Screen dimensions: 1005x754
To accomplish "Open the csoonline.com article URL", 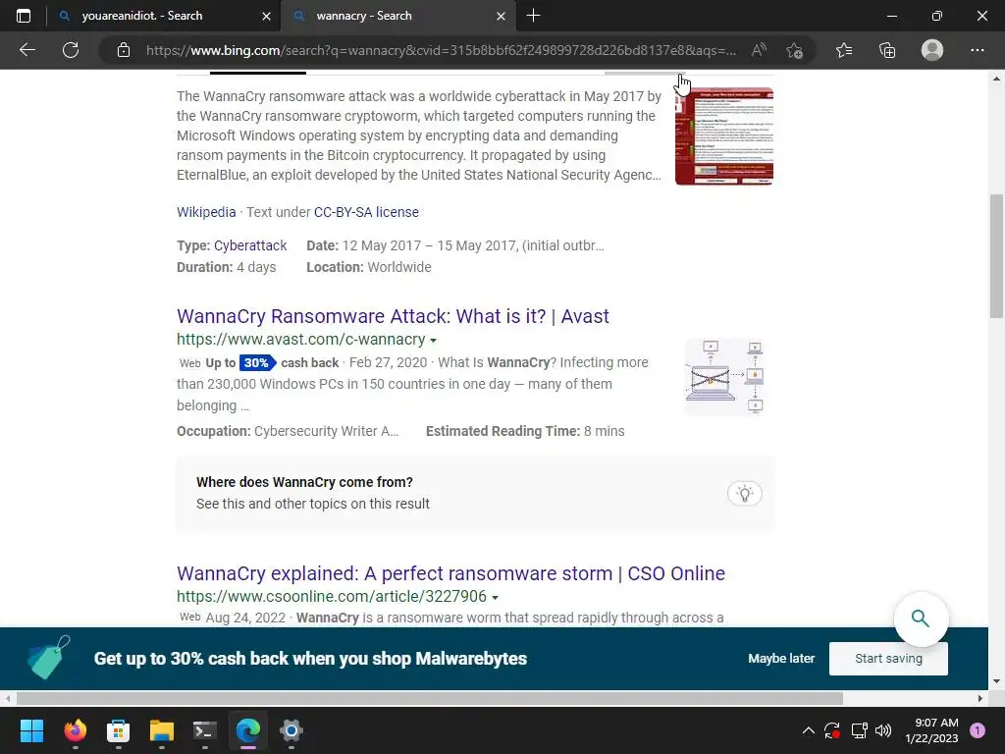I will [x=332, y=596].
